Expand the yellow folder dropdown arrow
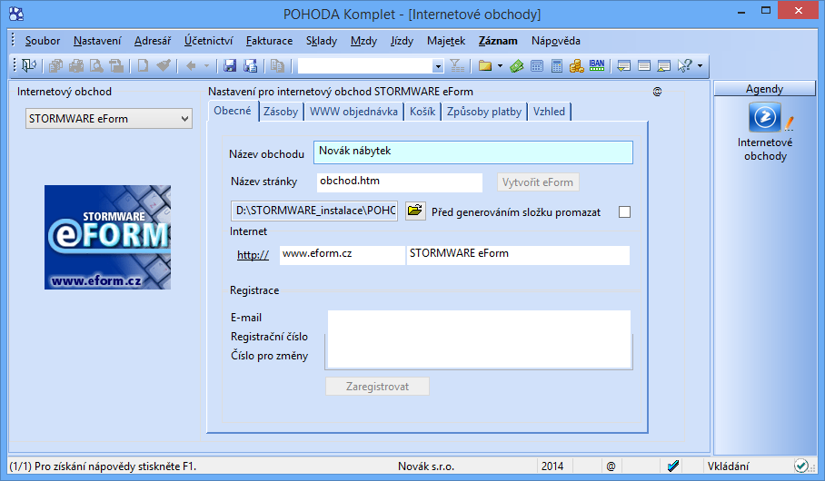Image resolution: width=825 pixels, height=481 pixels. [500, 65]
